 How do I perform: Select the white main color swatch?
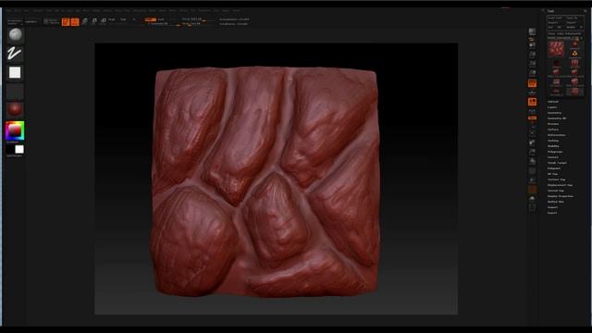coord(19,150)
